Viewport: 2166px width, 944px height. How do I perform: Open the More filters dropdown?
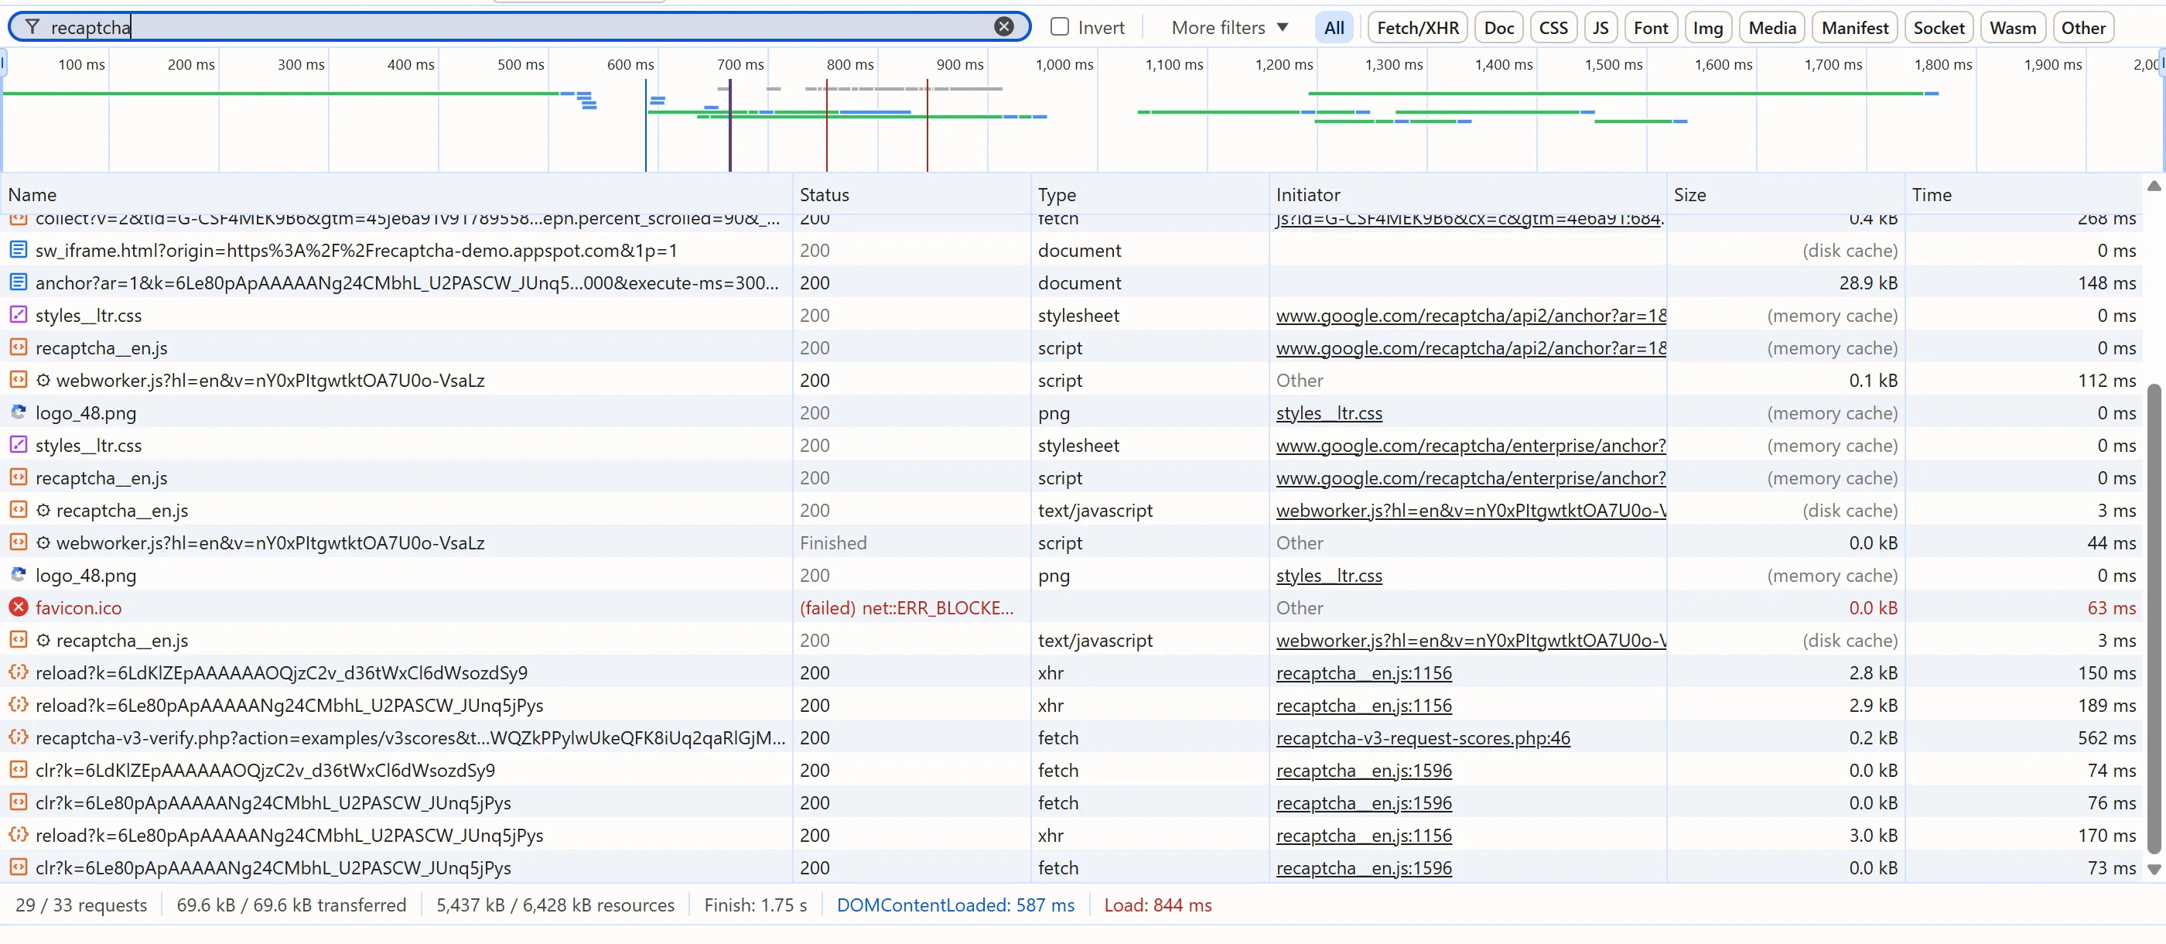1229,28
